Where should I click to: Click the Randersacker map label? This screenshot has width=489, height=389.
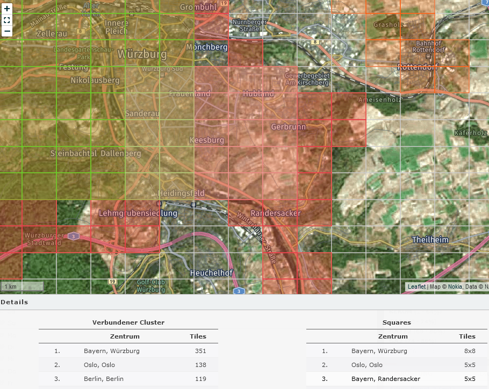point(275,213)
